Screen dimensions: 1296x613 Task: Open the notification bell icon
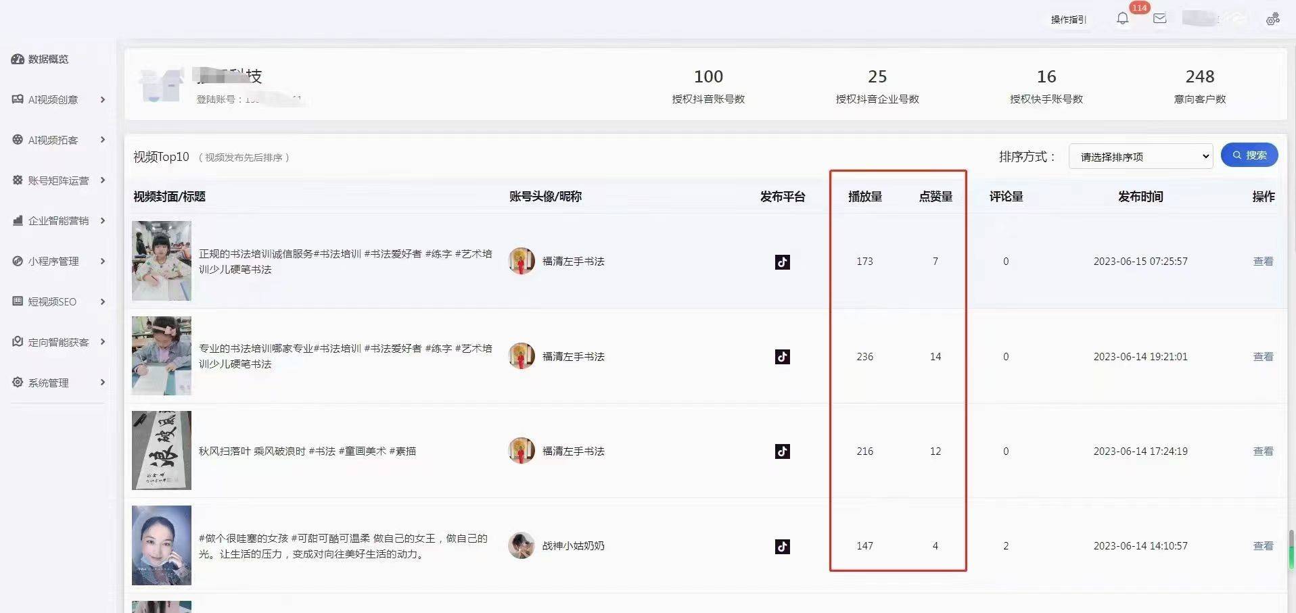1123,18
